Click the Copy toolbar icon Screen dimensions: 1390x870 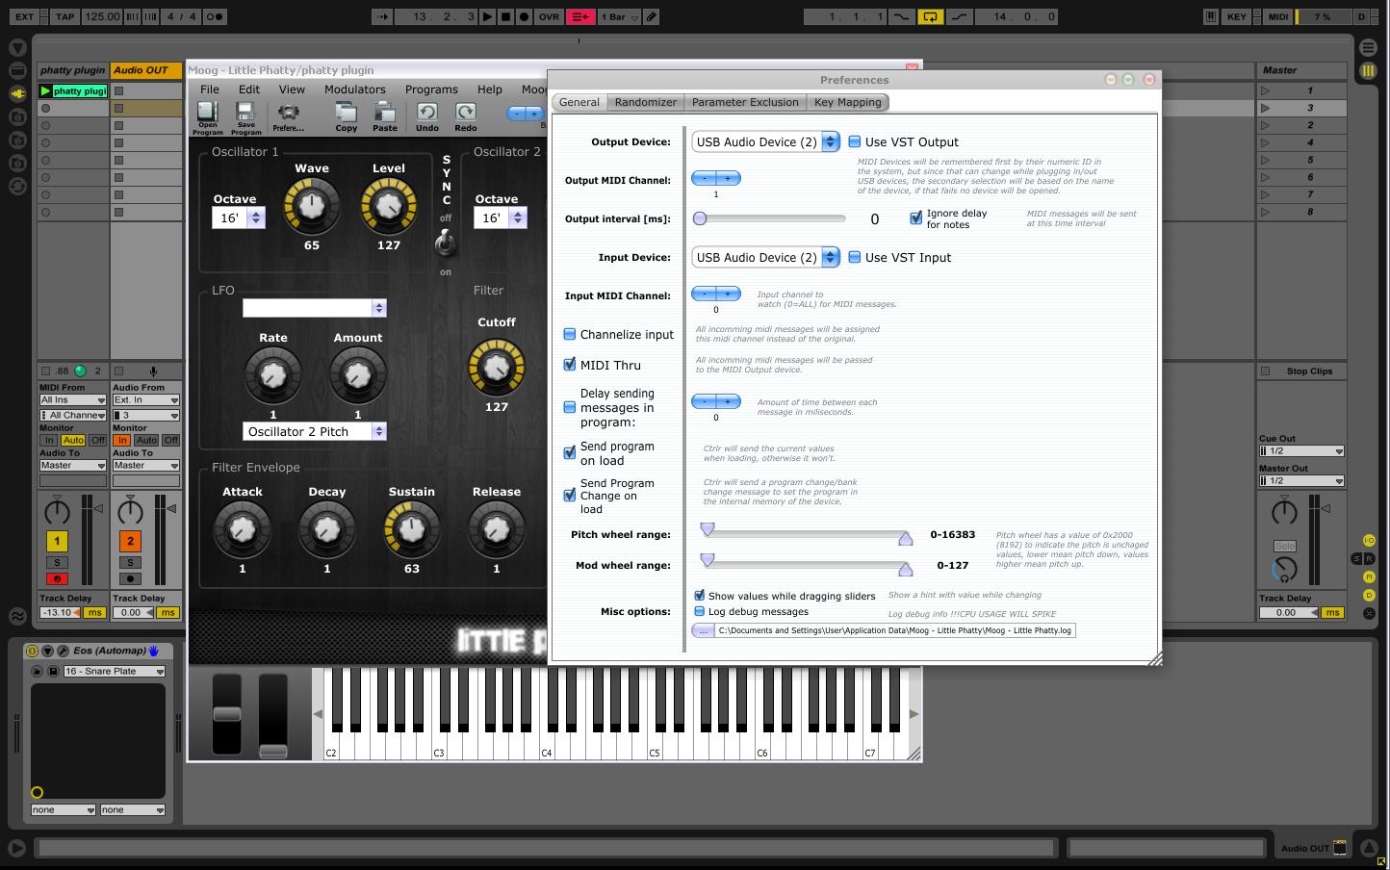346,114
